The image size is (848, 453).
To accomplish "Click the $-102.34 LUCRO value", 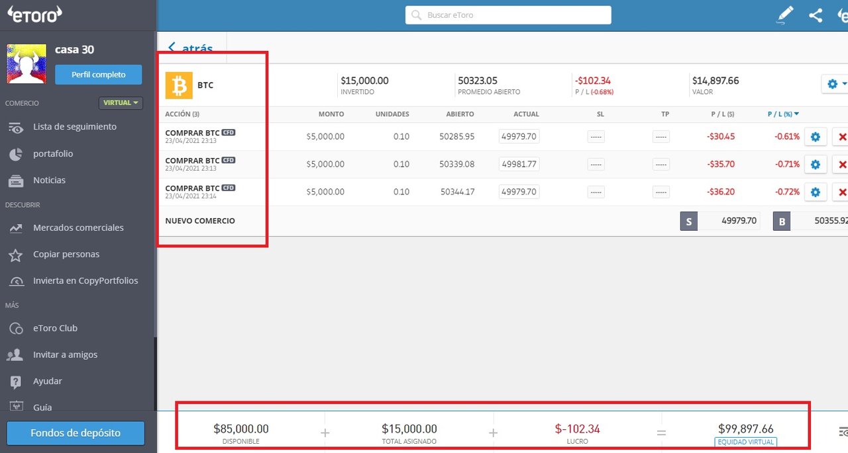I will pyautogui.click(x=578, y=429).
